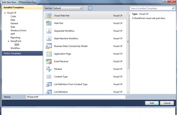This screenshot has width=178, height=115.
Task: Select List Definition From Content Type icon
Action: (x=49, y=85)
